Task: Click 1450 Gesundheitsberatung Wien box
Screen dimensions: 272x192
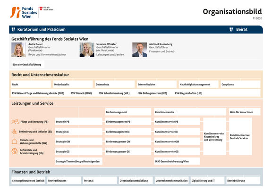Action: tap(177, 161)
